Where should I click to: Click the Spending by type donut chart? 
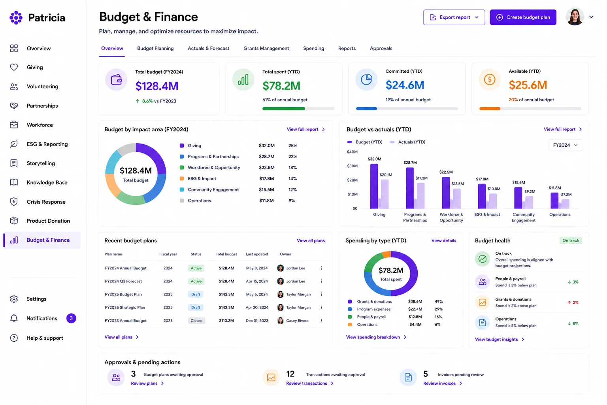[391, 273]
